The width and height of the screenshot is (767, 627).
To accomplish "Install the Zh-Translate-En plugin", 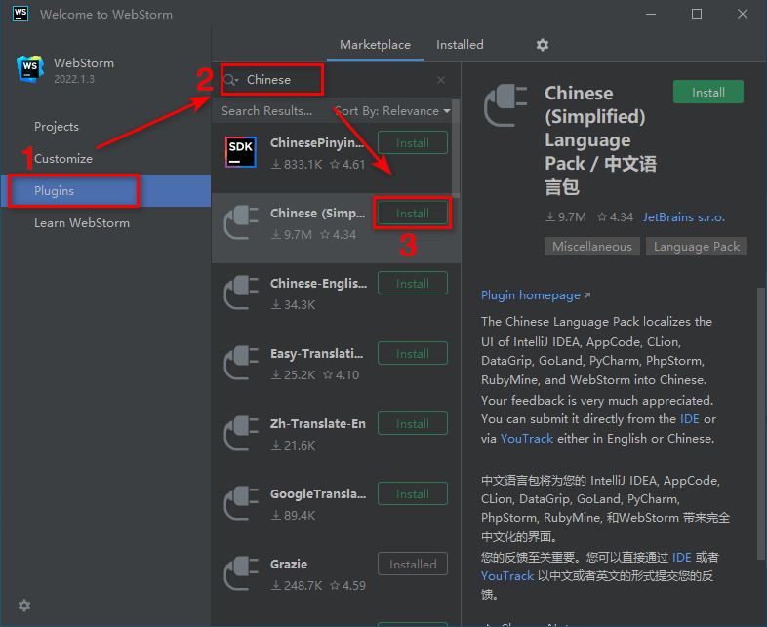I will click(x=413, y=424).
